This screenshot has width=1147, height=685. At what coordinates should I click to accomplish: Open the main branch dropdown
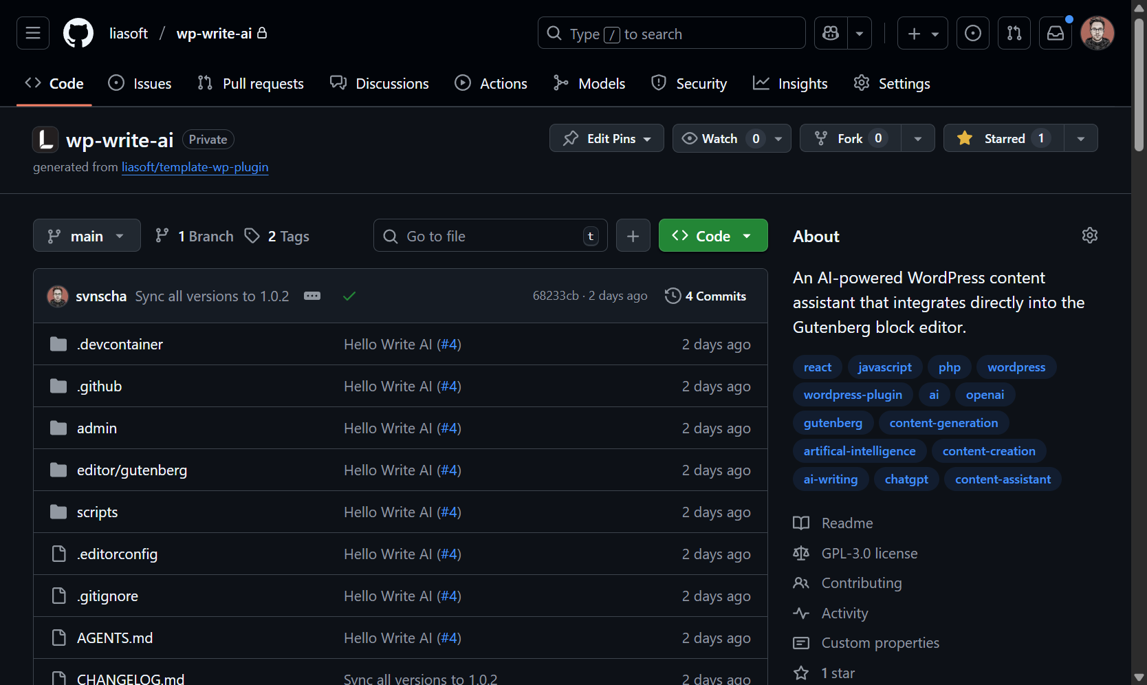87,236
